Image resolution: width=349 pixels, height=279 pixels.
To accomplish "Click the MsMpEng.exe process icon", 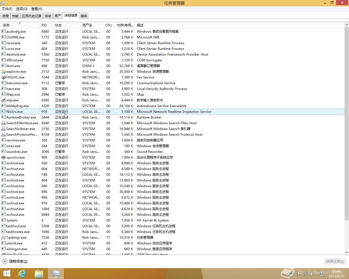I will coord(4,106).
